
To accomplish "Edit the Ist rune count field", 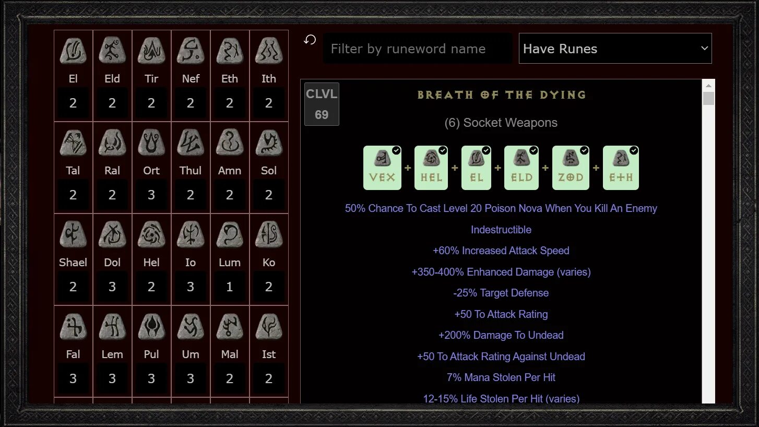I will (269, 378).
